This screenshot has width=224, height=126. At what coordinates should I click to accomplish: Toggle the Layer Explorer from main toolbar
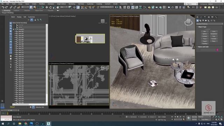(x=128, y=7)
